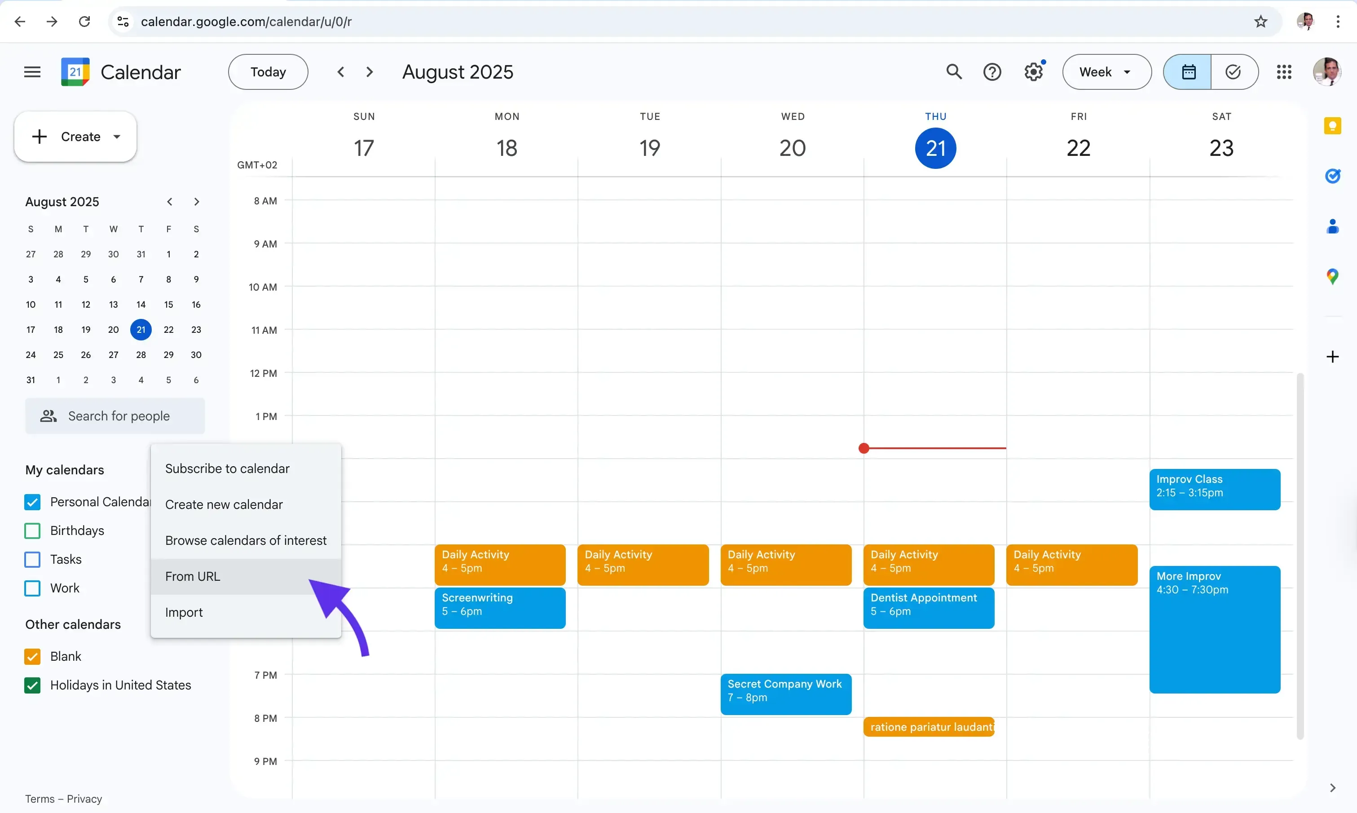
Task: Go to next month in mini calendar
Action: click(197, 202)
